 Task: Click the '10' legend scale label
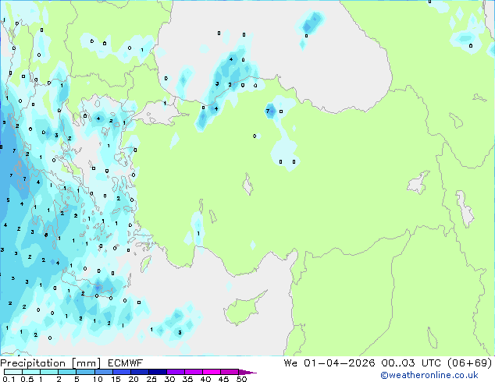pos(98,379)
